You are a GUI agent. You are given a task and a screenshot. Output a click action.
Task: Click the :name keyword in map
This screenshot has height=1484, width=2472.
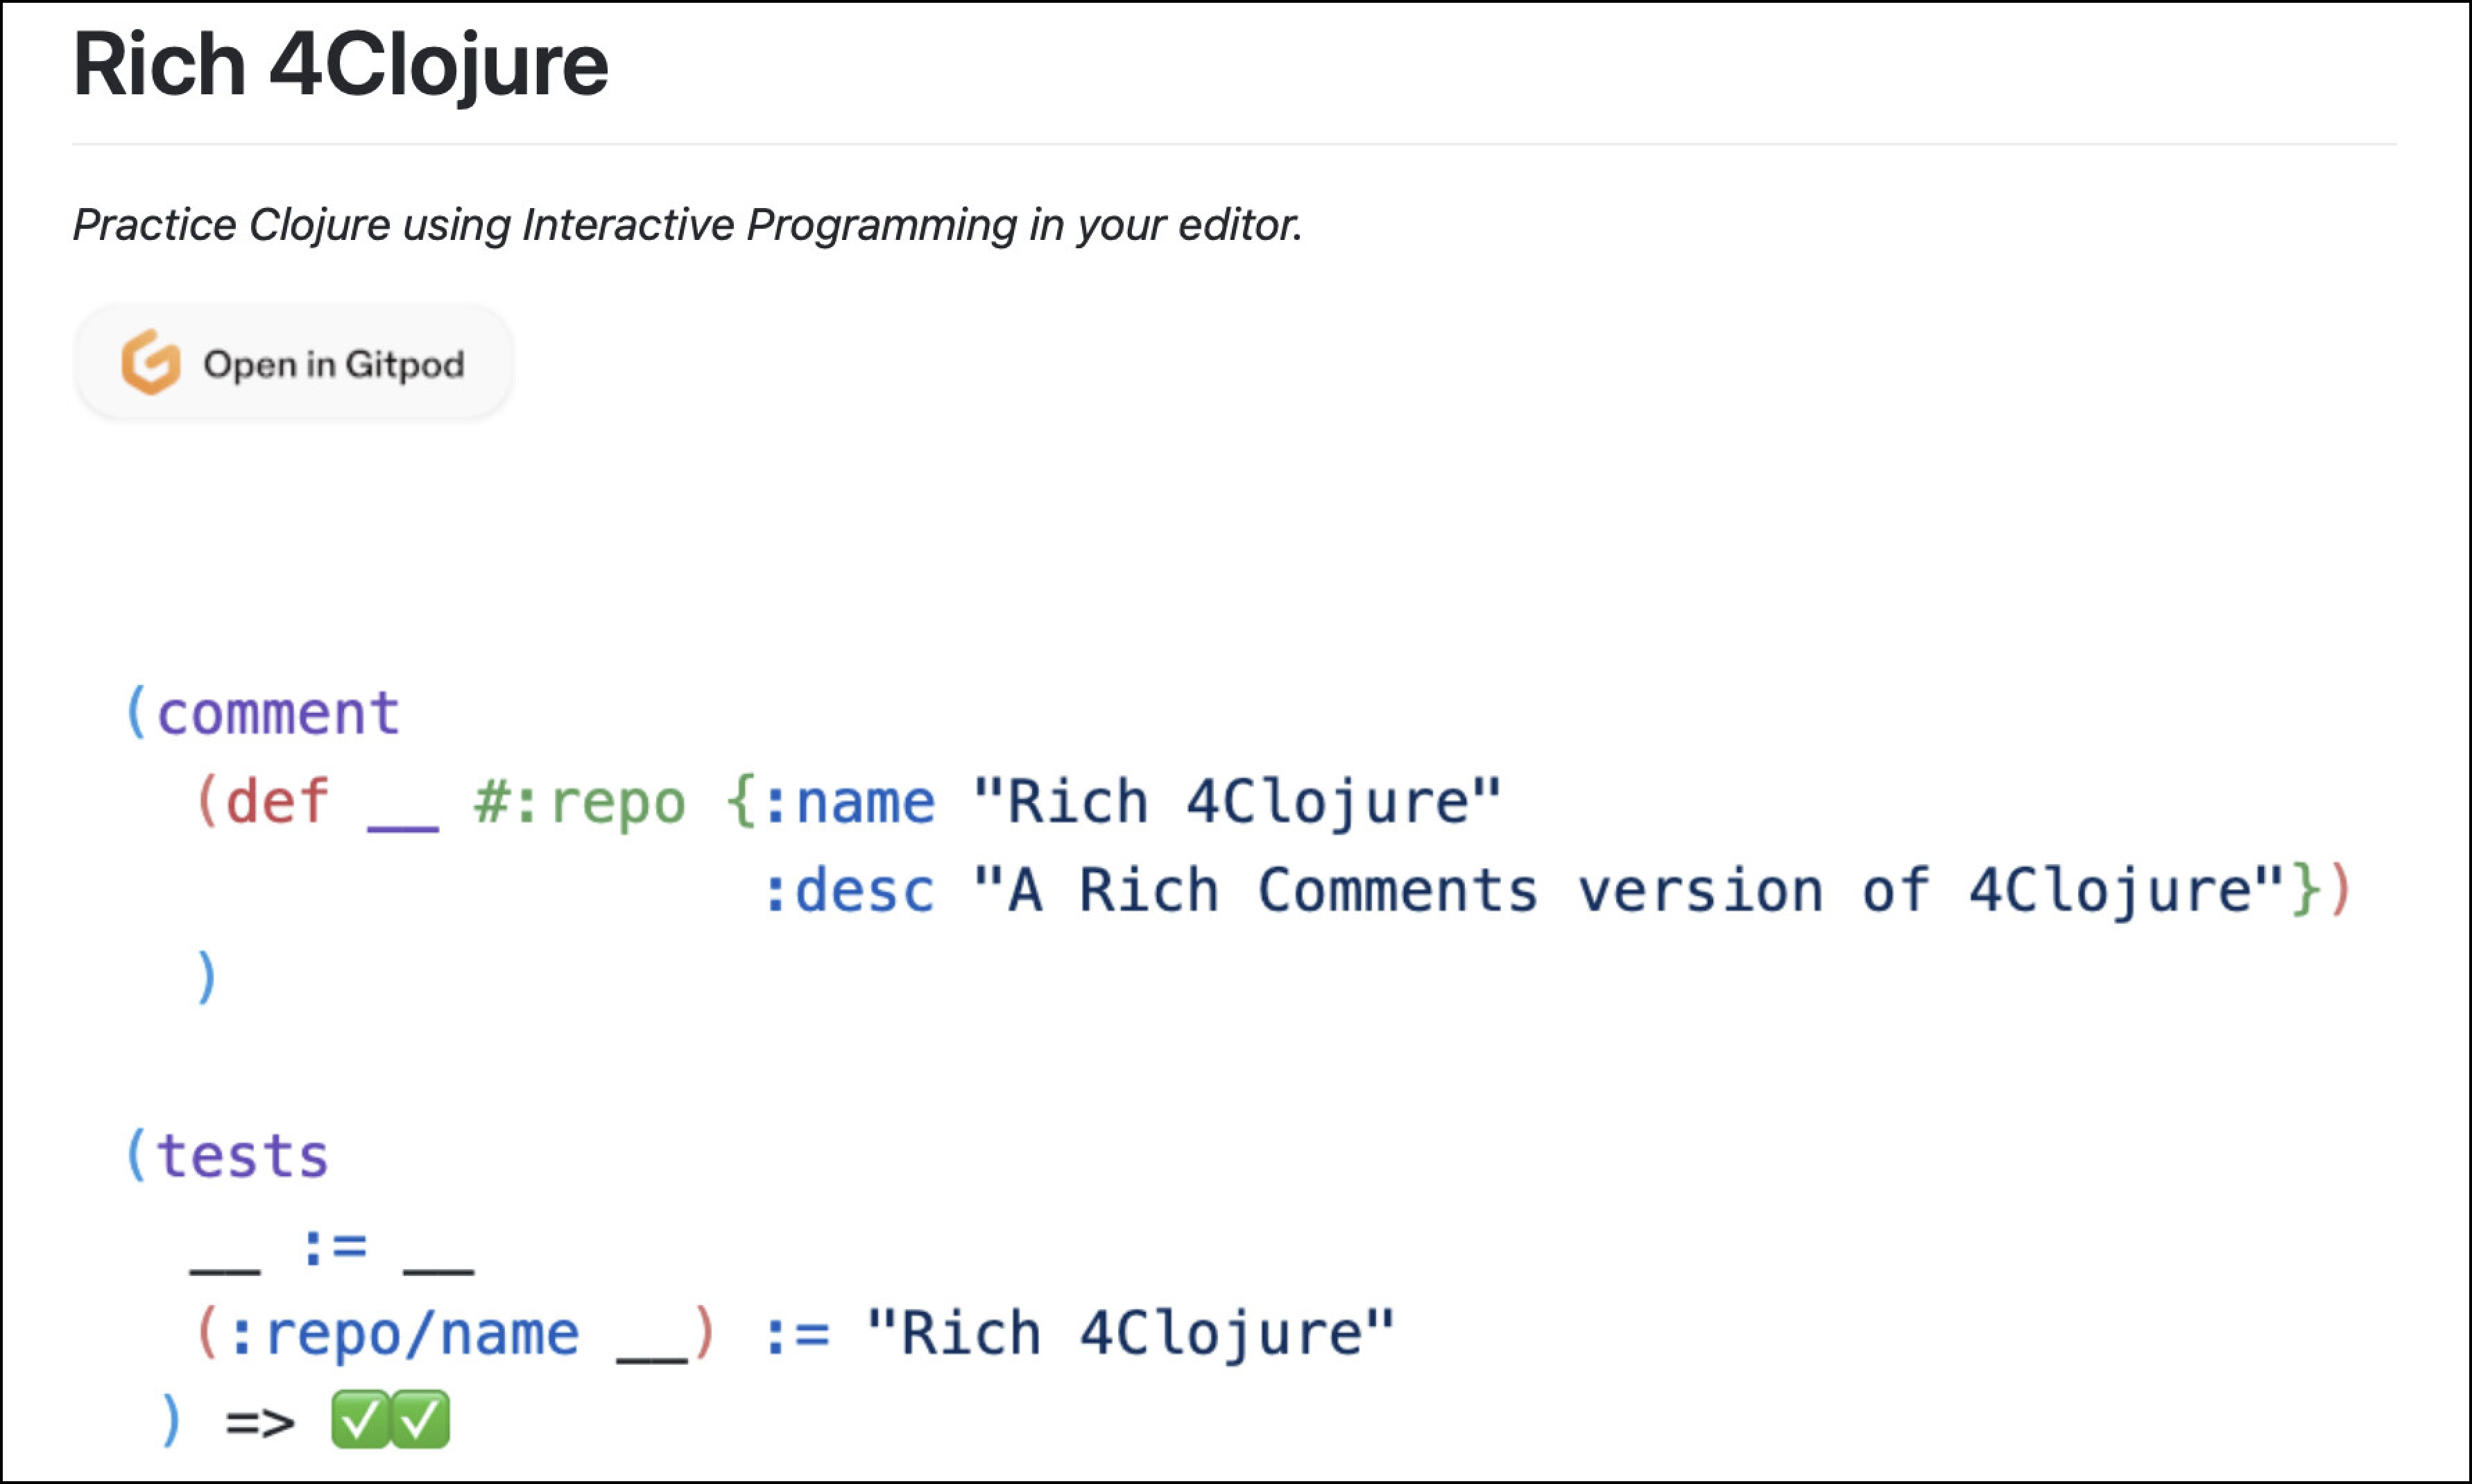pos(849,802)
